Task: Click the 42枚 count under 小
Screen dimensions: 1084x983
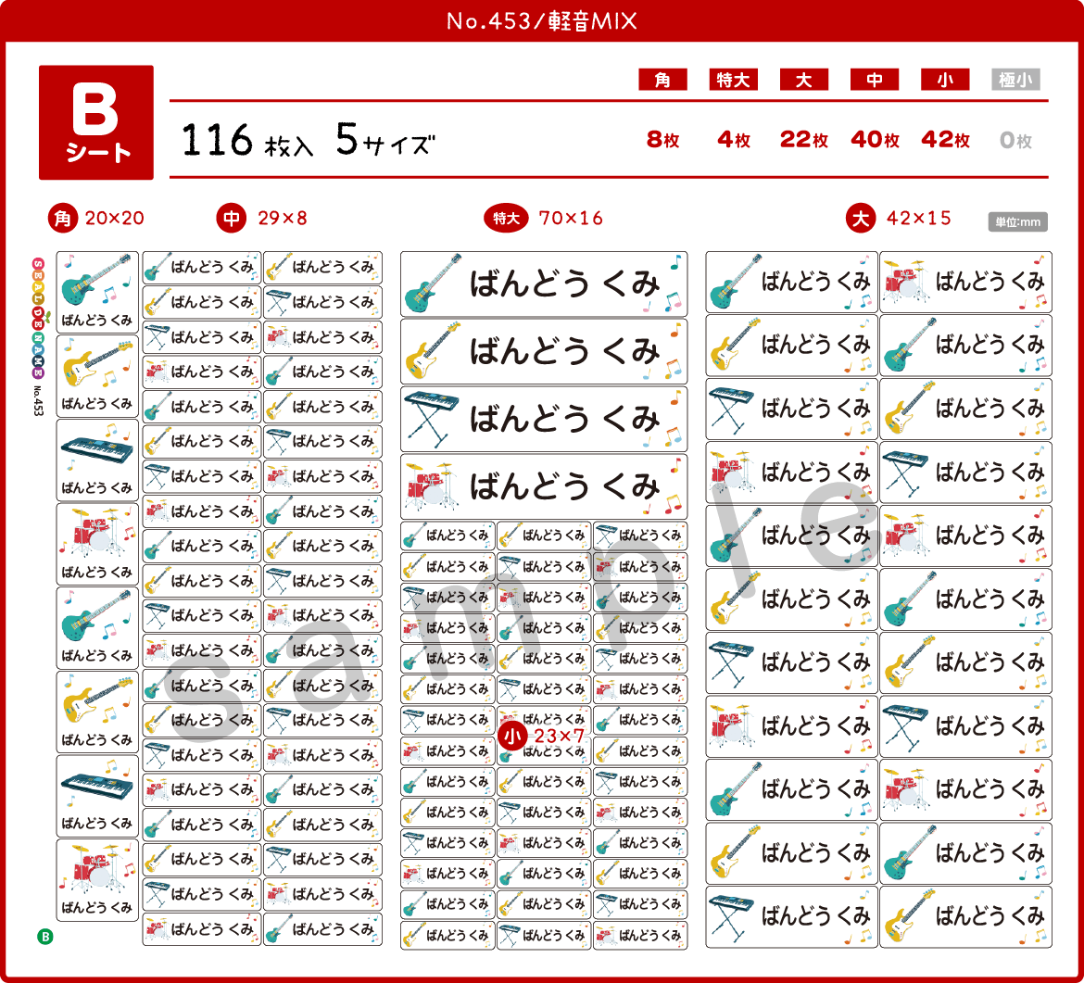Action: (946, 140)
